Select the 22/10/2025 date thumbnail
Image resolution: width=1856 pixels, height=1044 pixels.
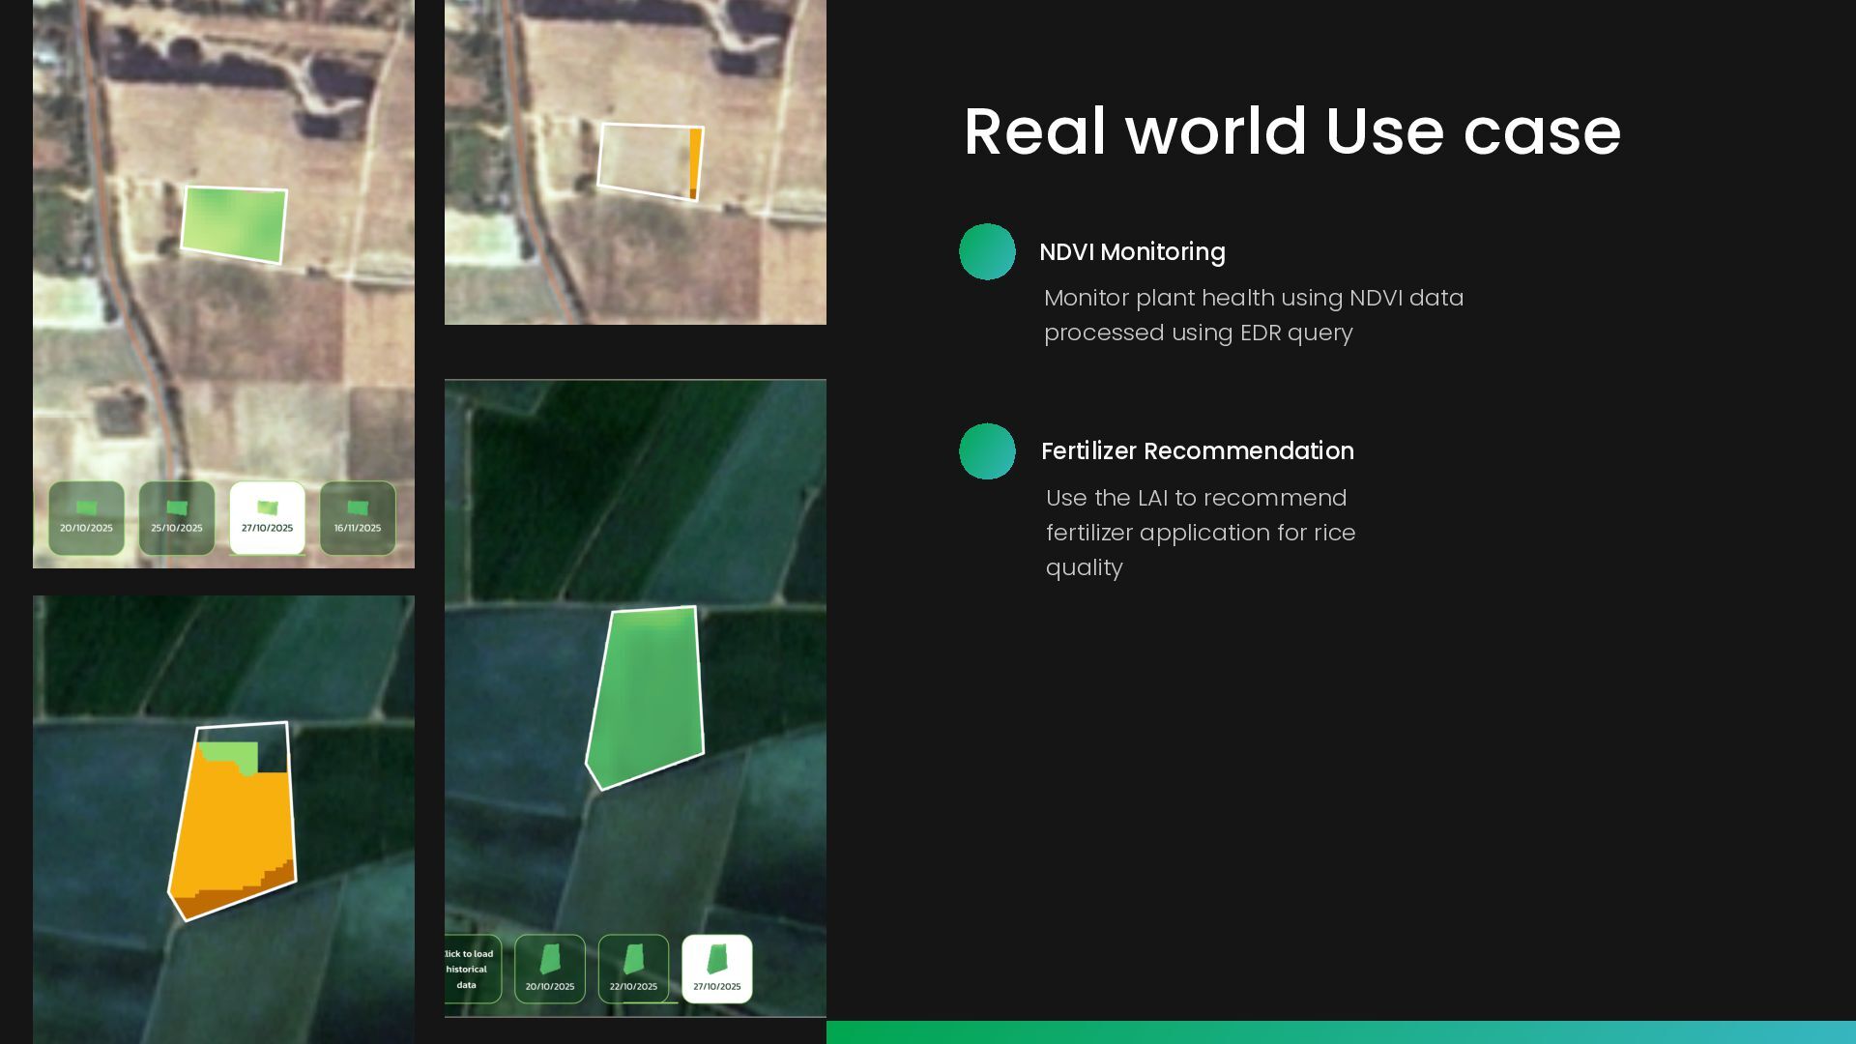[633, 969]
